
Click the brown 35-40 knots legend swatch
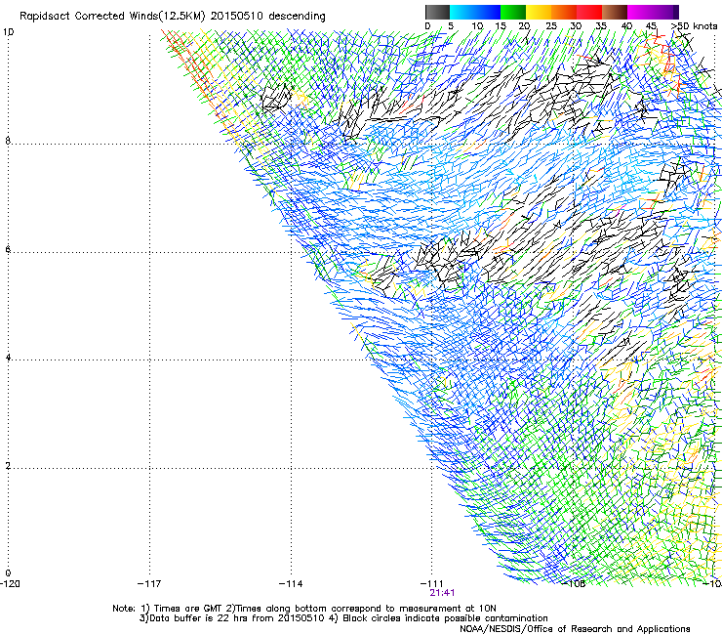615,12
